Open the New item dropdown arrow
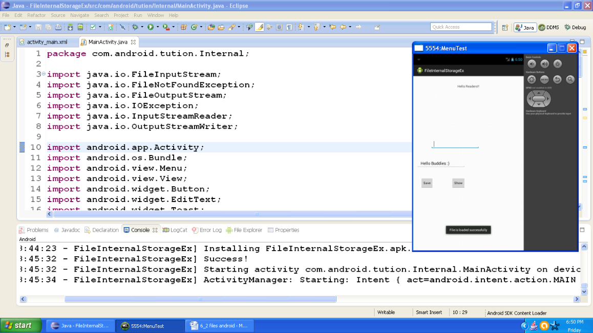 coord(14,27)
